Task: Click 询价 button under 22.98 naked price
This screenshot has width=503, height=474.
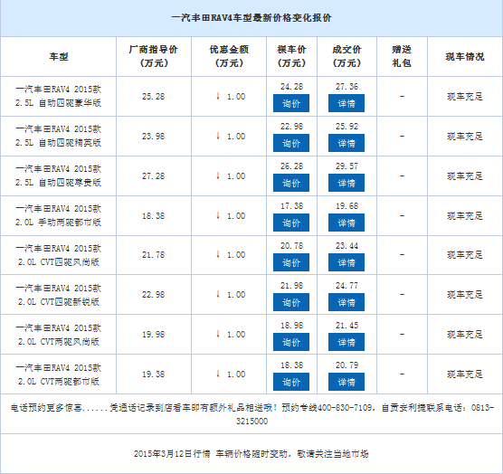Action: coord(291,143)
